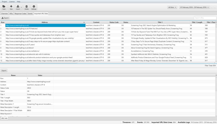Open the Project menu
Image resolution: width=217 pixels, height=124 pixels.
tap(4, 2)
